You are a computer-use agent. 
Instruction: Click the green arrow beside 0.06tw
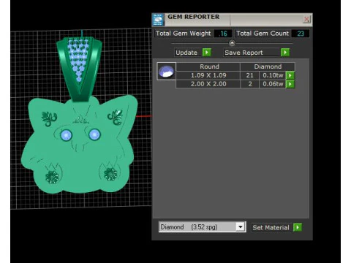click(290, 84)
